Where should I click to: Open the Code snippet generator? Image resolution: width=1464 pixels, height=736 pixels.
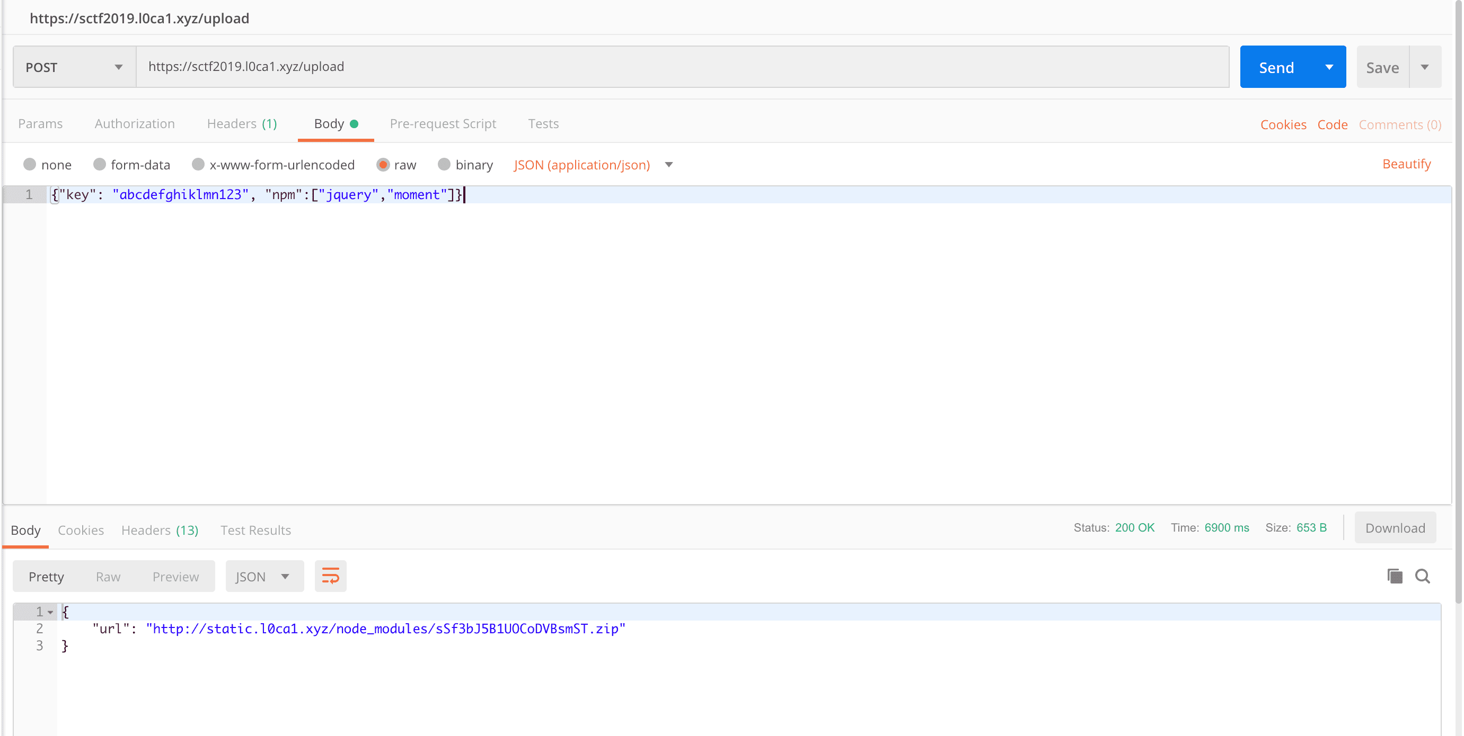1332,124
